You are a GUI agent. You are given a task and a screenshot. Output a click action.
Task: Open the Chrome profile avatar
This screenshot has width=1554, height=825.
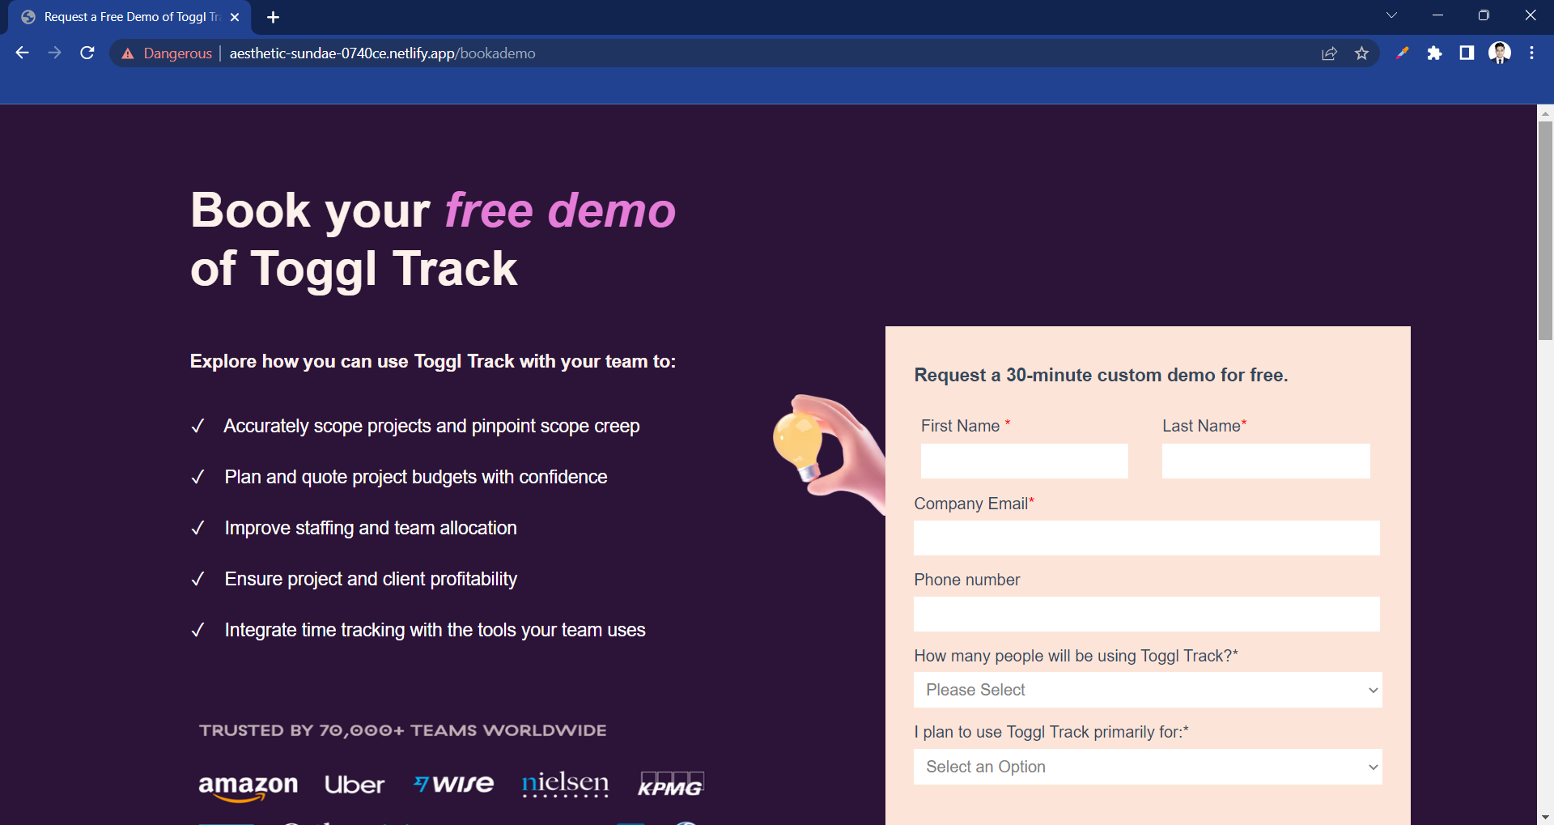[1500, 53]
